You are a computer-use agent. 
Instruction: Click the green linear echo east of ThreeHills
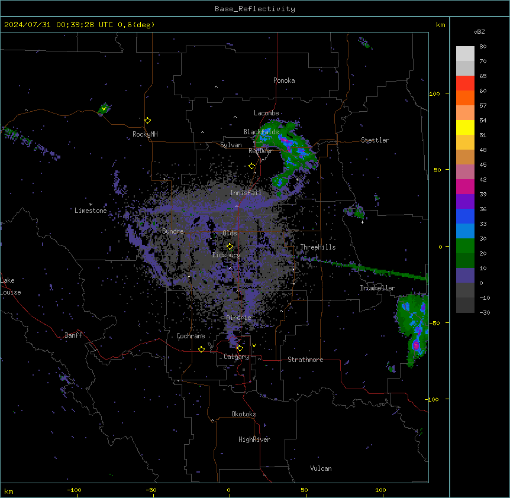364,268
